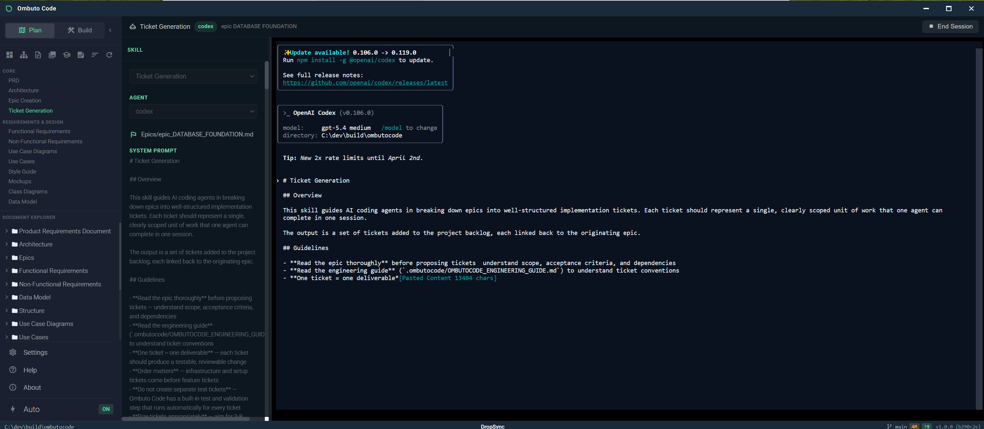984x429 pixels.
Task: Switch to Plan mode
Action: pyautogui.click(x=29, y=30)
